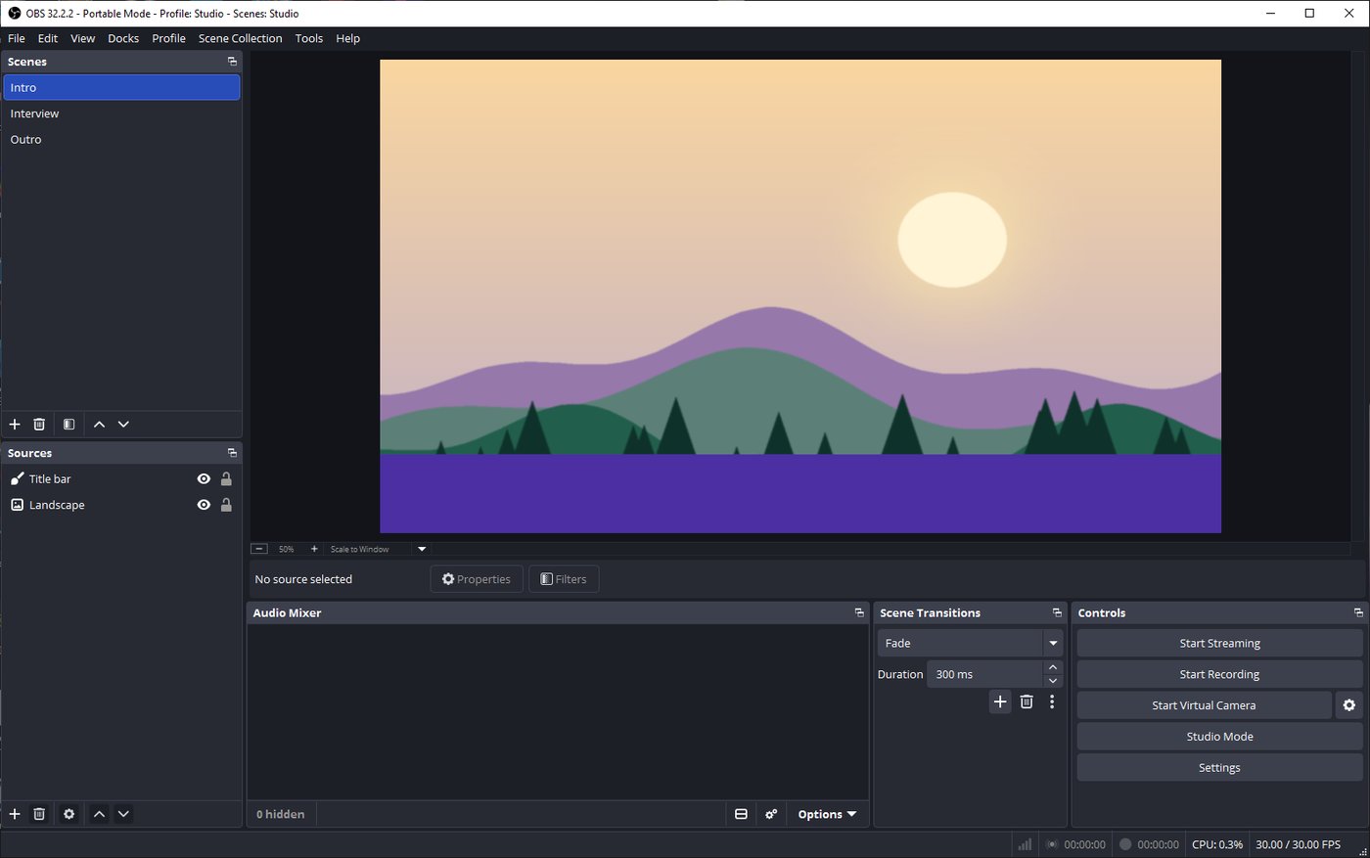Screen dimensions: 1370x858
Task: Move the scene up in the Scenes list
Action: click(x=99, y=425)
